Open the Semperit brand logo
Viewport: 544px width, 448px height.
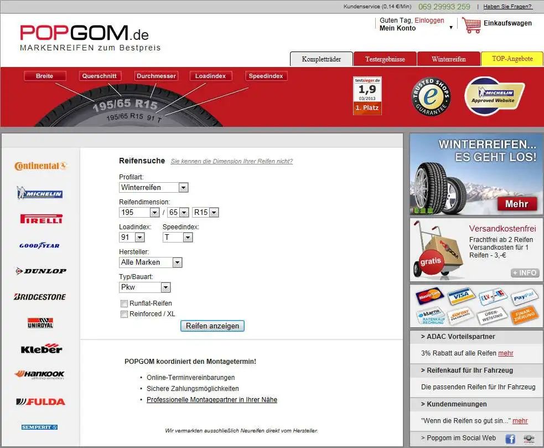tap(39, 427)
